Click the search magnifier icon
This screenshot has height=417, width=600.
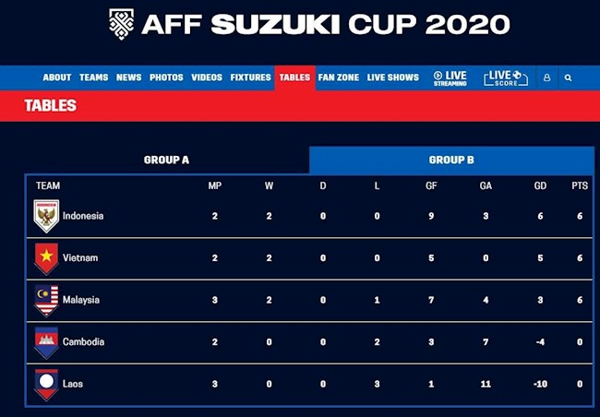[568, 77]
